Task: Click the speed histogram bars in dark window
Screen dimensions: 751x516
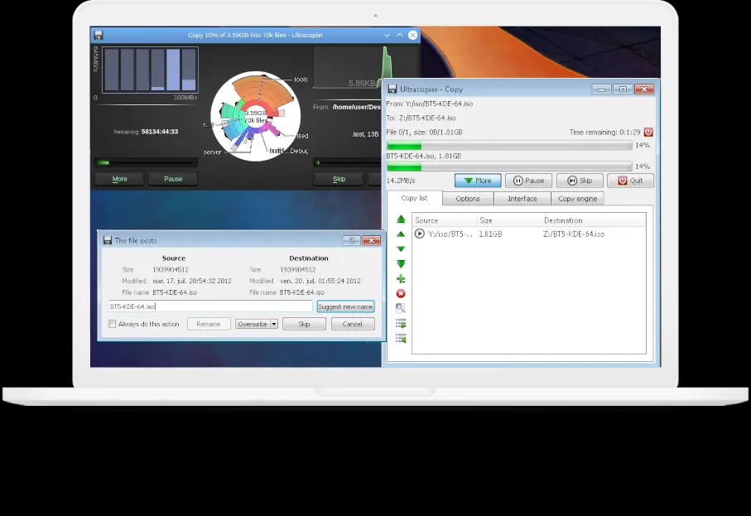Action: [x=151, y=70]
